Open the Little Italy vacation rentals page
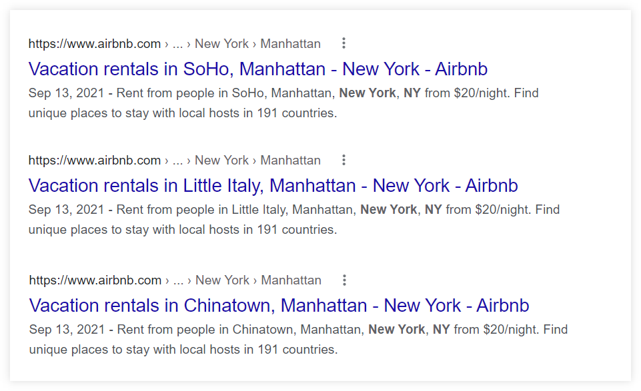 coord(273,185)
